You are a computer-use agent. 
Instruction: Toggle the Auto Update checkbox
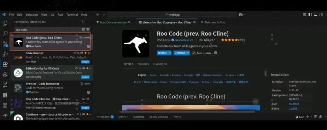pyautogui.click(x=194, y=53)
